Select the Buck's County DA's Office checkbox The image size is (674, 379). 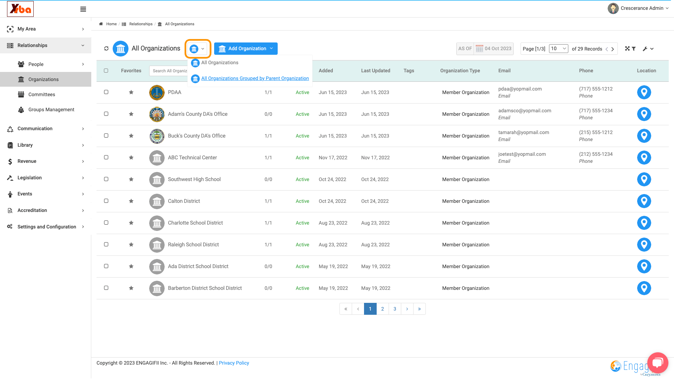(106, 135)
